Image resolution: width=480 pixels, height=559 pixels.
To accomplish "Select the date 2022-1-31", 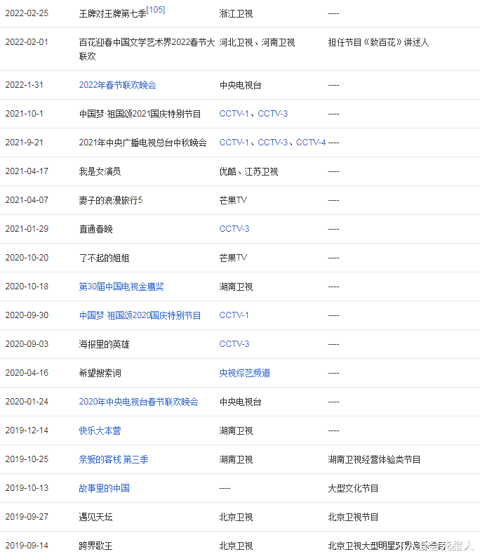I will [x=25, y=85].
